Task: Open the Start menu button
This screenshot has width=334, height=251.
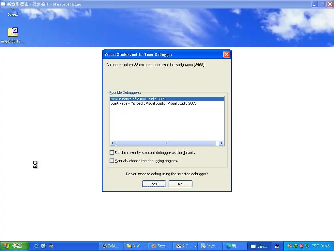Action: pyautogui.click(x=14, y=246)
